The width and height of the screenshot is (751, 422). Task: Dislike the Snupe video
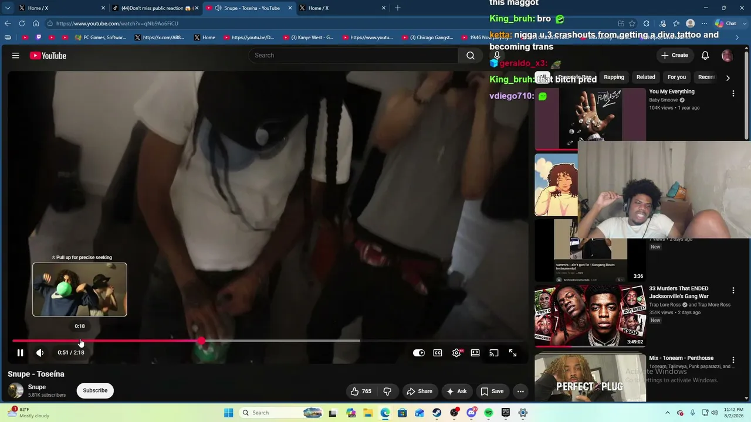click(387, 391)
